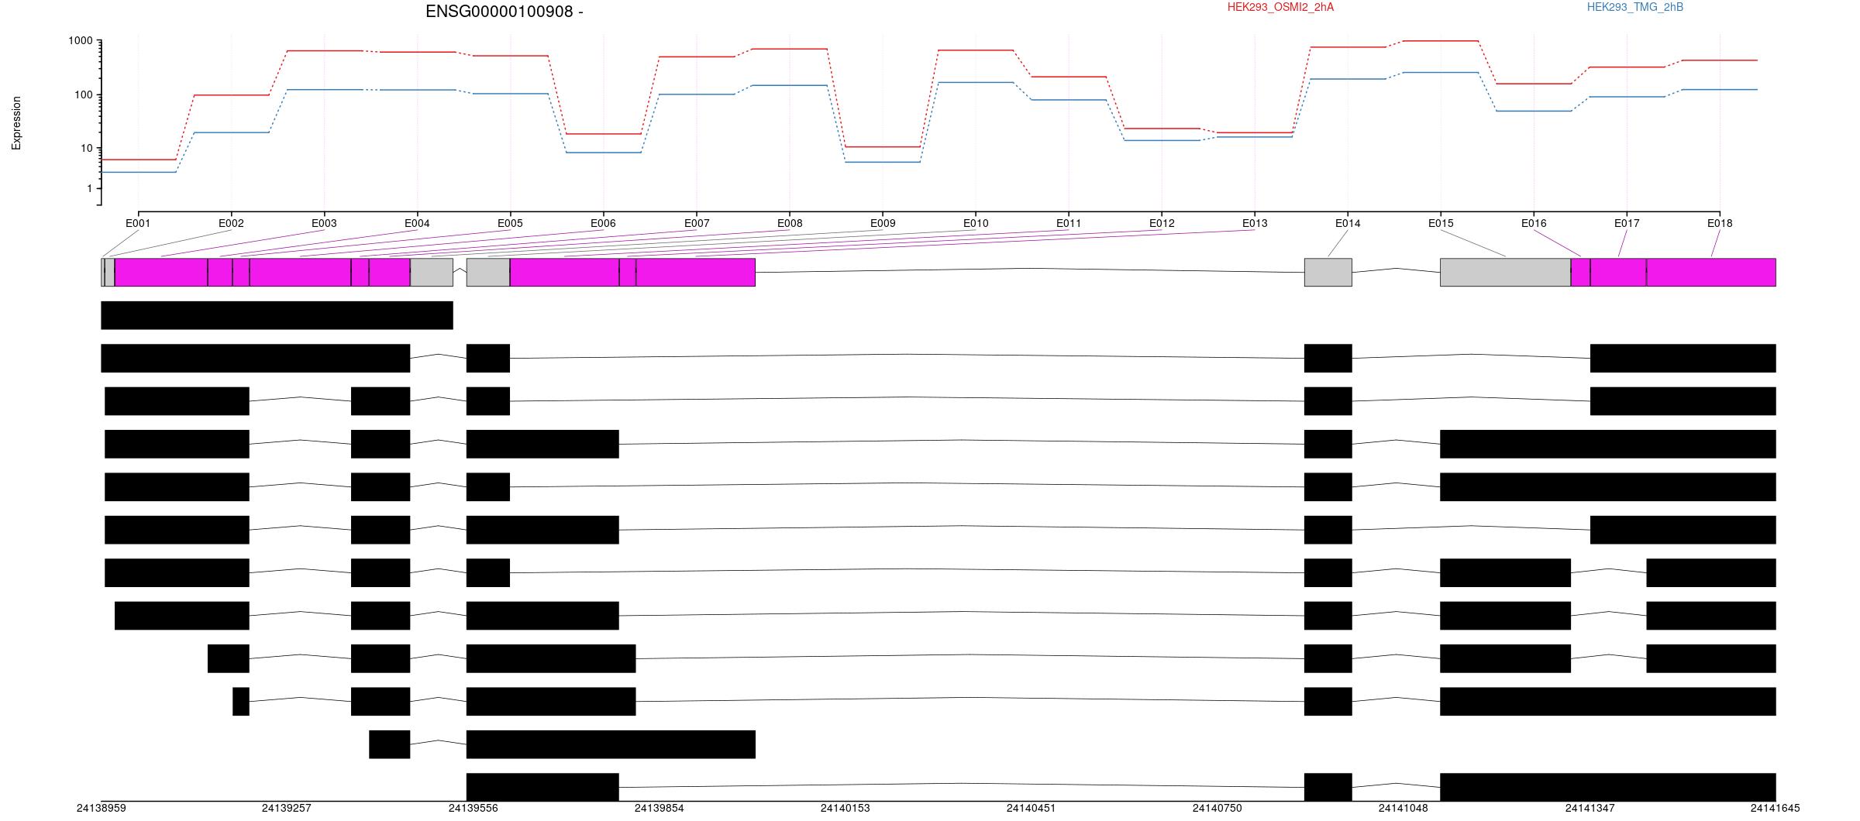Click exon label E001

[138, 223]
